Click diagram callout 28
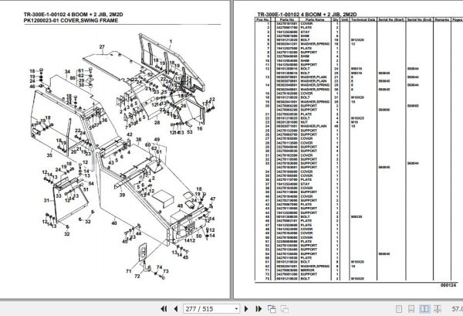Screen dimensions: 463x316 [157, 122]
